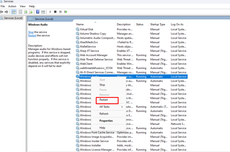Select the Windows Font Cache Service row
The image size is (230, 152).
[x=132, y=132]
